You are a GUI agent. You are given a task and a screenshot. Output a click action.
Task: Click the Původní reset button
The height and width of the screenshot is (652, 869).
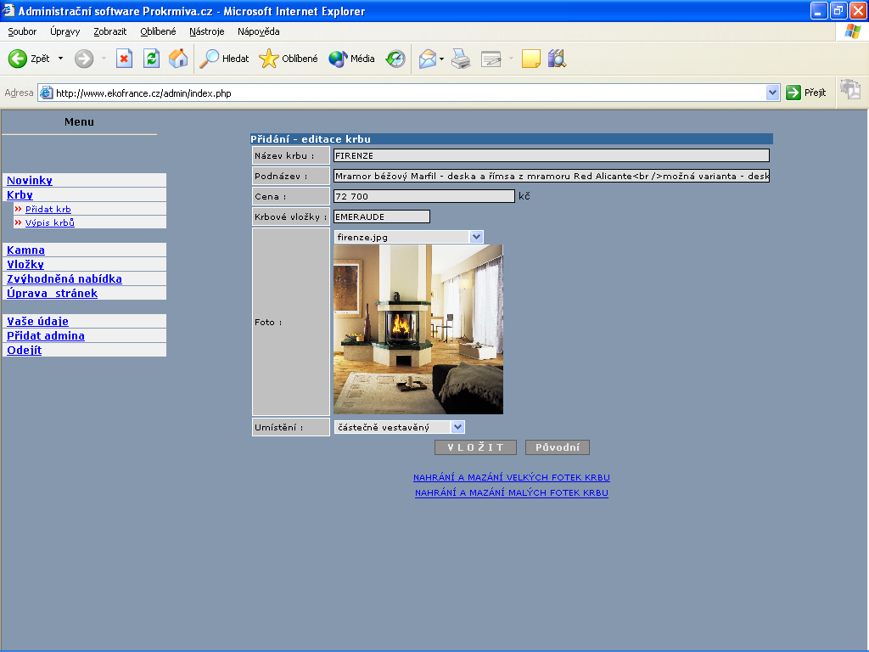pos(557,447)
